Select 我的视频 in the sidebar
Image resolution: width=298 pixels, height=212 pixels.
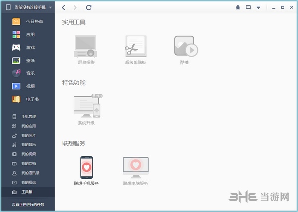[28, 154]
